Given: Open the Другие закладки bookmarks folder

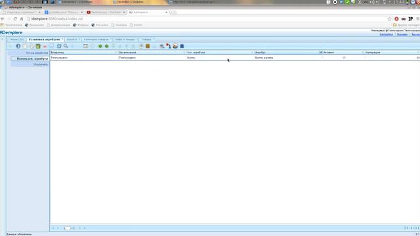Looking at the screenshot, I should [x=406, y=25].
